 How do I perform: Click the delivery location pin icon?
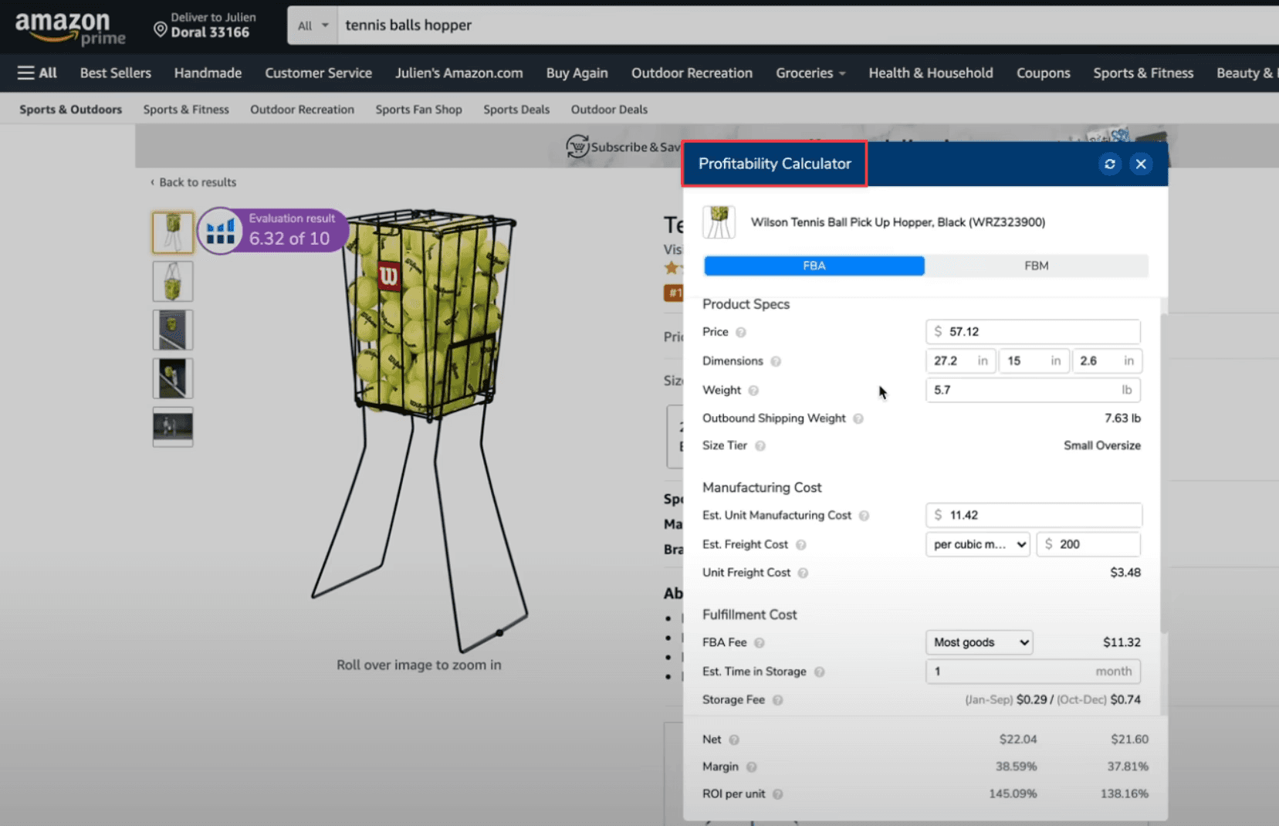point(160,29)
